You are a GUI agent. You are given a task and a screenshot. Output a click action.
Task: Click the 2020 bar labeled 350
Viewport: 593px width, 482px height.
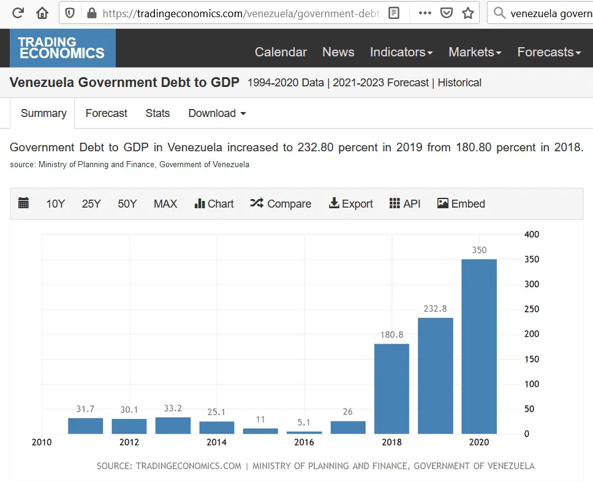(x=479, y=346)
